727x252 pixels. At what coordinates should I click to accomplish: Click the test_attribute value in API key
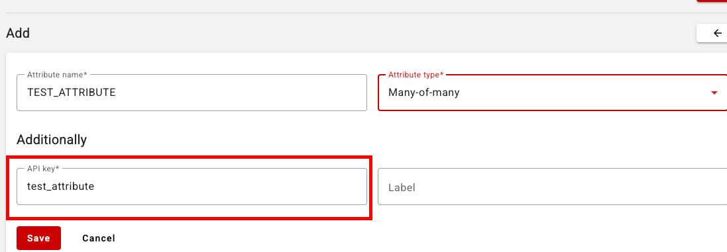[x=61, y=187]
